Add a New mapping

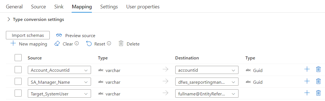pos(29,44)
